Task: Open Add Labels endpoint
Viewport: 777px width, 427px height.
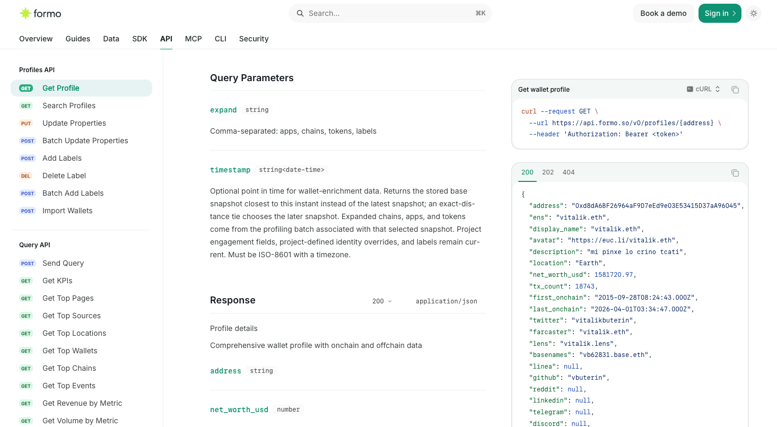Action: (x=82, y=158)
